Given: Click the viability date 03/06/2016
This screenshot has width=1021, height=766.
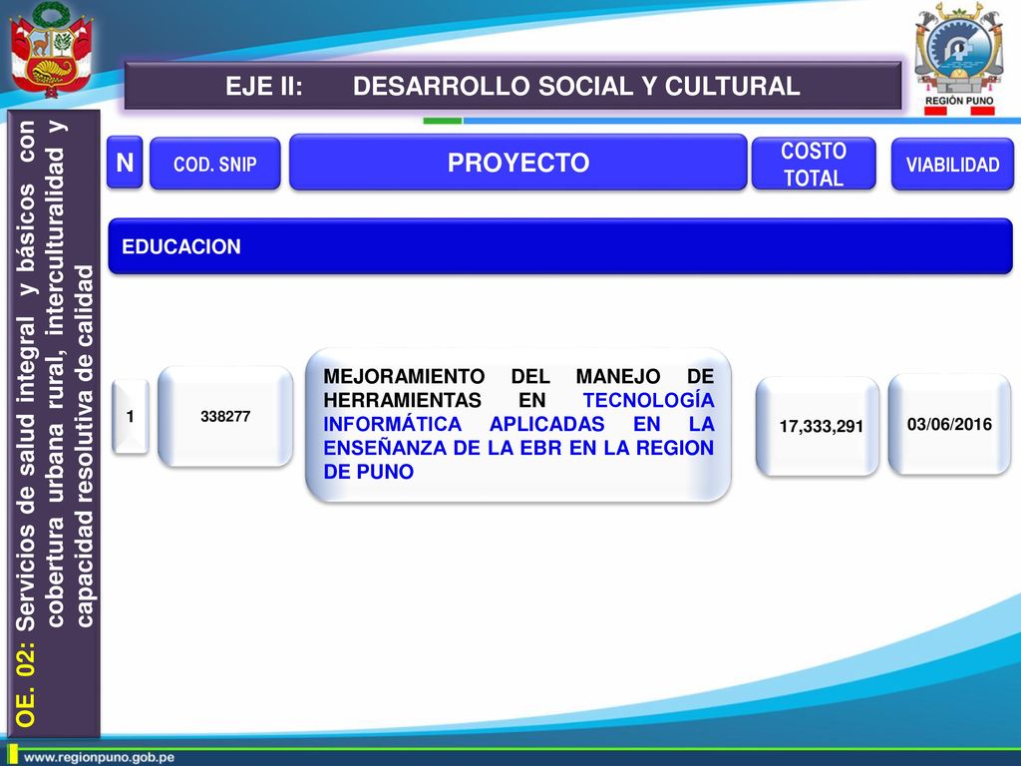Looking at the screenshot, I should pyautogui.click(x=949, y=424).
